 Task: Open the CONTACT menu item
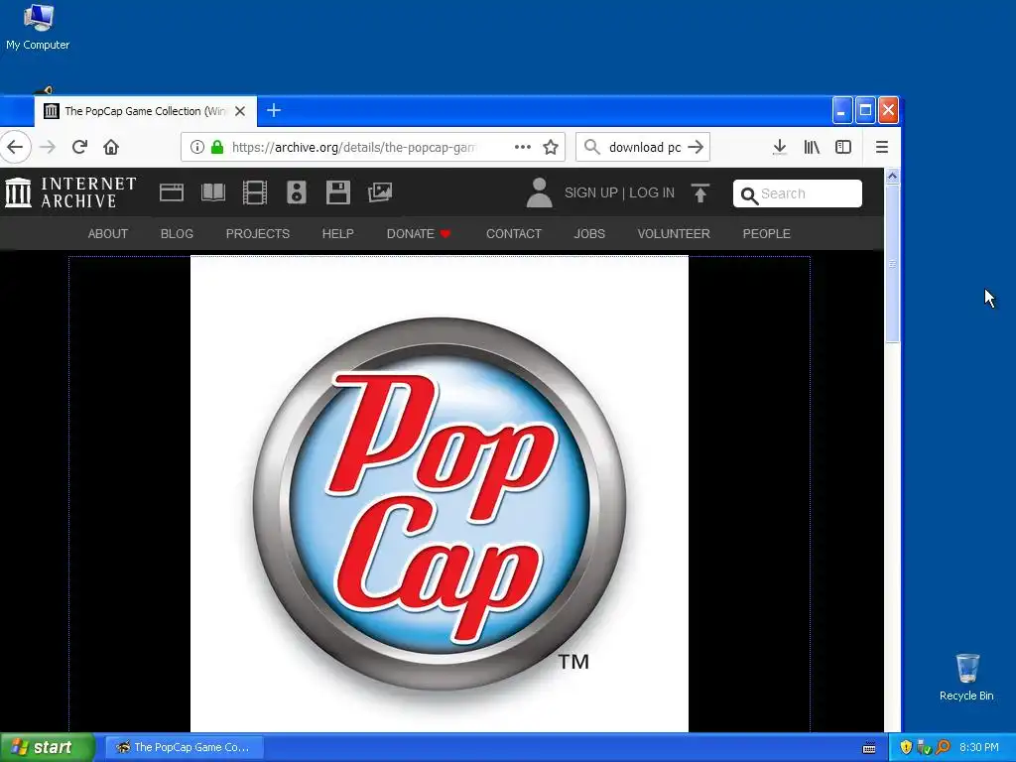pos(514,234)
